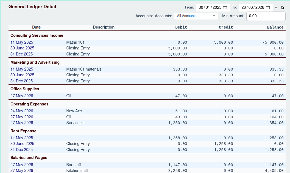Open 27 May 2026 date of Kitchen staff

[22, 171]
